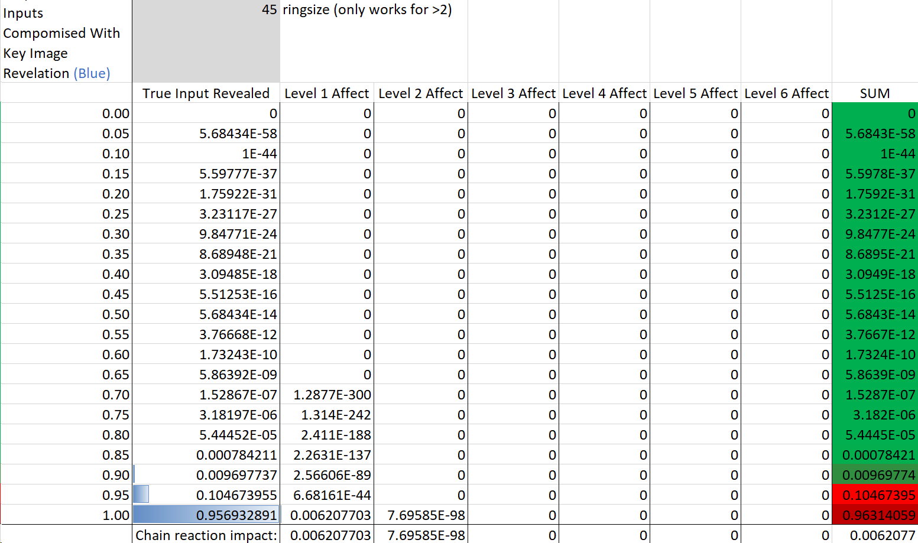Click the 0.90 row label cell
Viewport: 918px width, 543px height.
[x=66, y=474]
